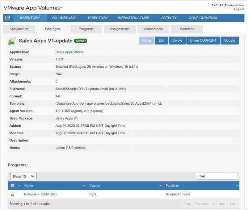Viewport: 248px width, 210px height.
Task: Click the Latest 7.8.9 version note
Action: click(x=71, y=148)
